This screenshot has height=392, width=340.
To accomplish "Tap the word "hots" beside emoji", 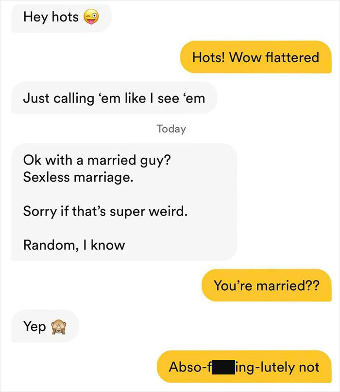I will pyautogui.click(x=65, y=17).
